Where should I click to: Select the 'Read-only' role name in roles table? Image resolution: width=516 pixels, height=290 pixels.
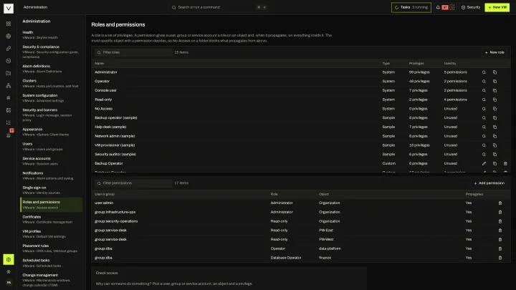tap(103, 100)
